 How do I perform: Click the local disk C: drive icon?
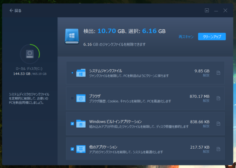tap(30, 54)
